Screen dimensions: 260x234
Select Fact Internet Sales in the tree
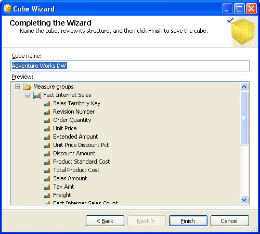click(x=67, y=95)
